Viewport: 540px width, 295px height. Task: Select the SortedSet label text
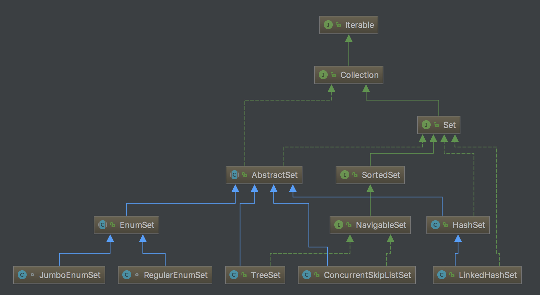tap(381, 175)
